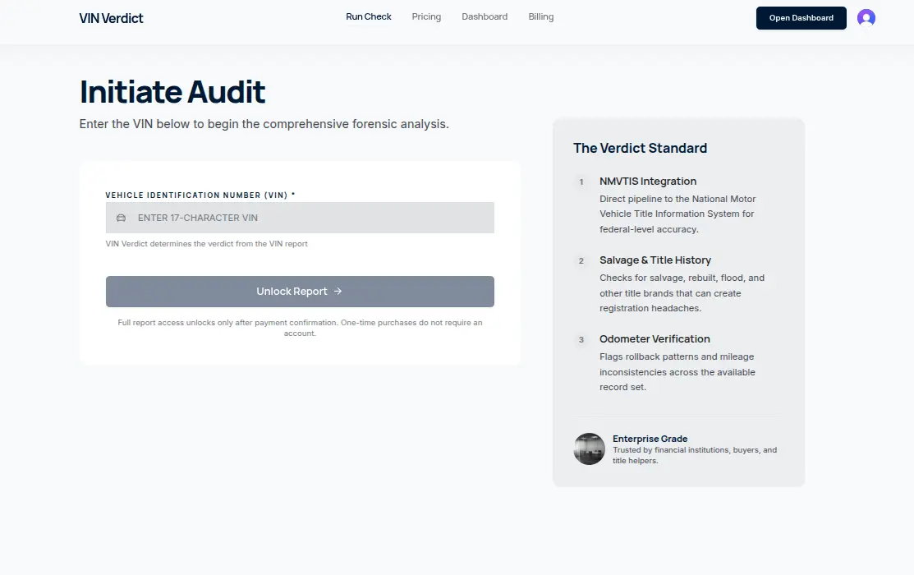Click the 'Full report access unlocks' note

click(300, 328)
